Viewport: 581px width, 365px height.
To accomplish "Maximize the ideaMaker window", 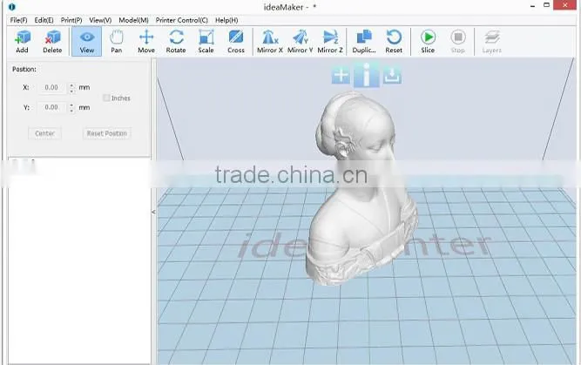I will pos(546,5).
